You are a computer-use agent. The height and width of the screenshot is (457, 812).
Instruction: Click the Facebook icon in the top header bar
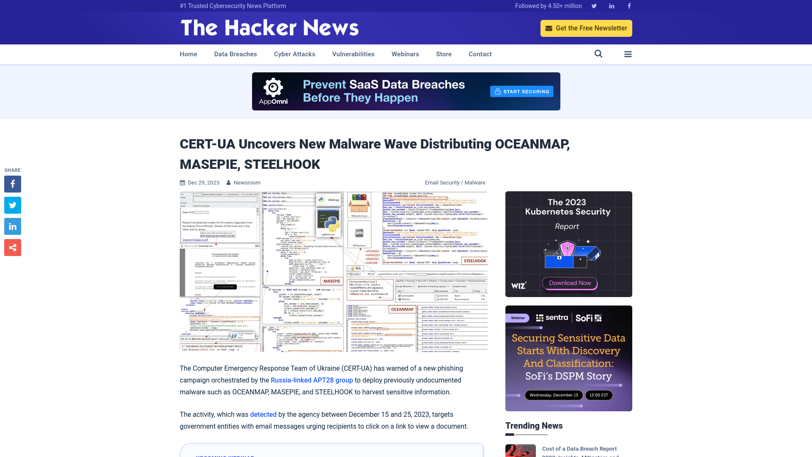[x=628, y=6]
